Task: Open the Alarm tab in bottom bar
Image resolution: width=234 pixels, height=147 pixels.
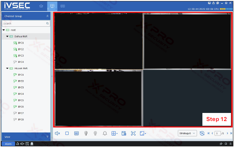Action: (8, 144)
